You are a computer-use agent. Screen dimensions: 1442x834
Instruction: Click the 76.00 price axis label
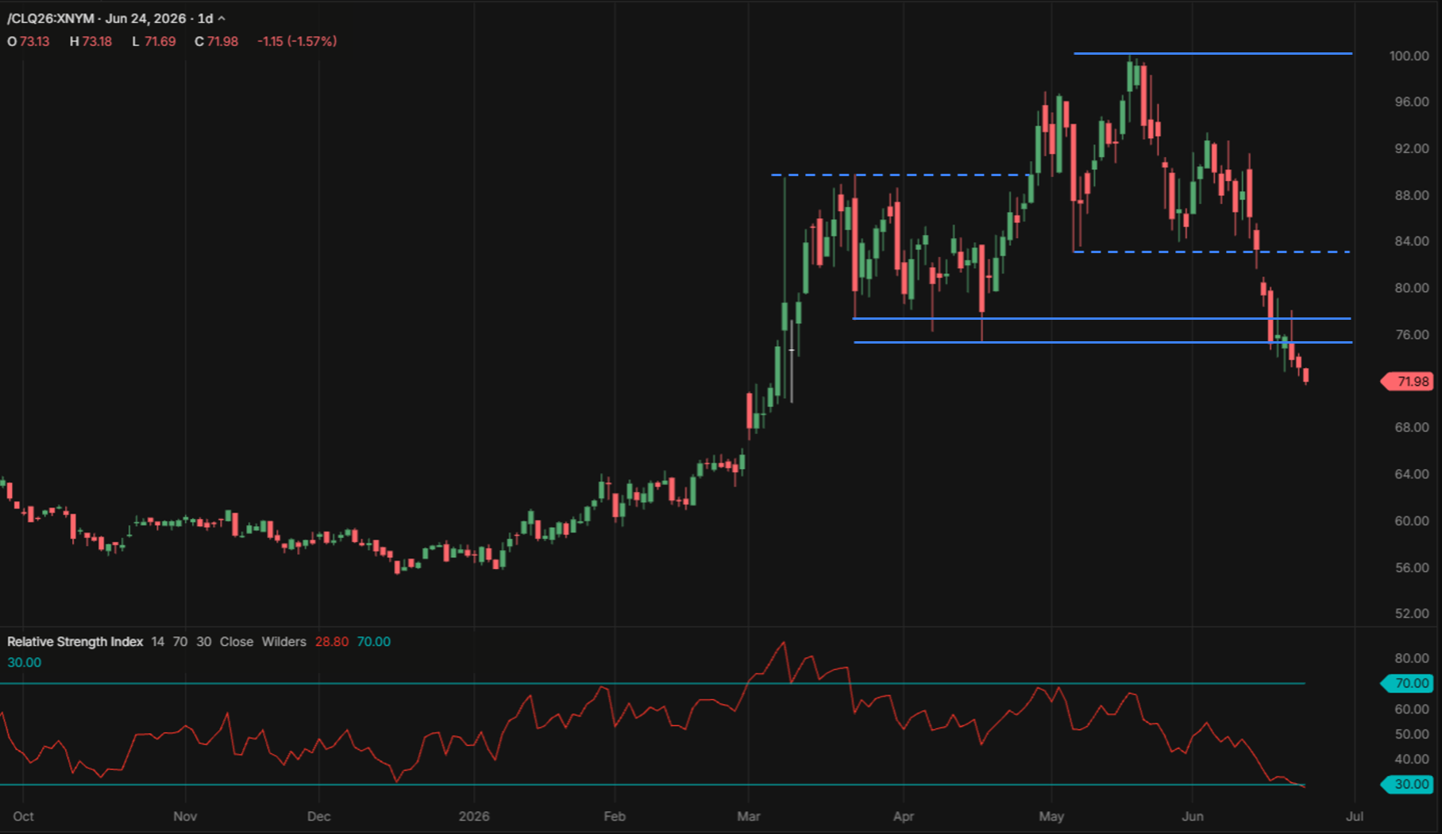click(x=1411, y=335)
